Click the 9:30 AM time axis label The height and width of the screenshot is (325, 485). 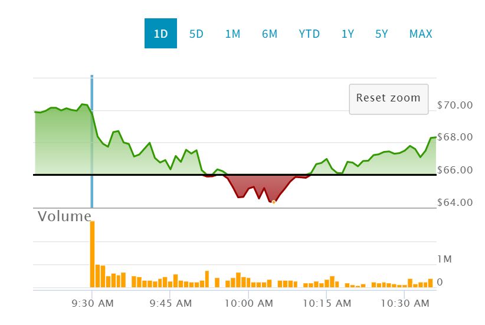pos(93,304)
